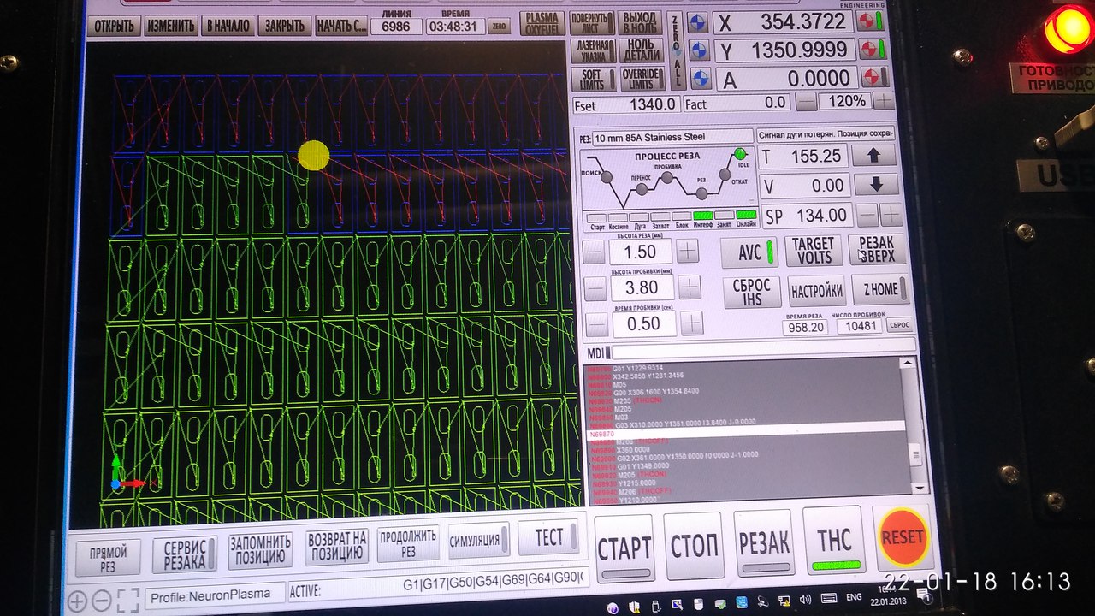The height and width of the screenshot is (616, 1095).
Task: Click the СБРОС IHS button
Action: pyautogui.click(x=752, y=292)
